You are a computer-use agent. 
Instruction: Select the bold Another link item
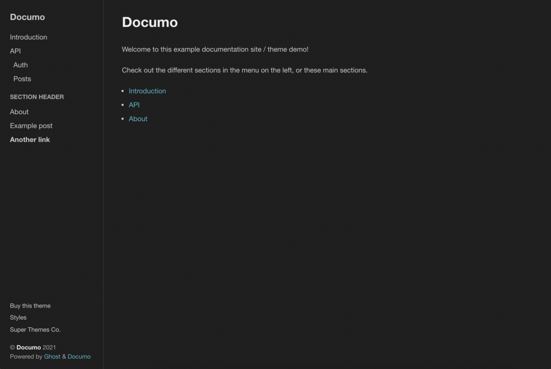[30, 139]
